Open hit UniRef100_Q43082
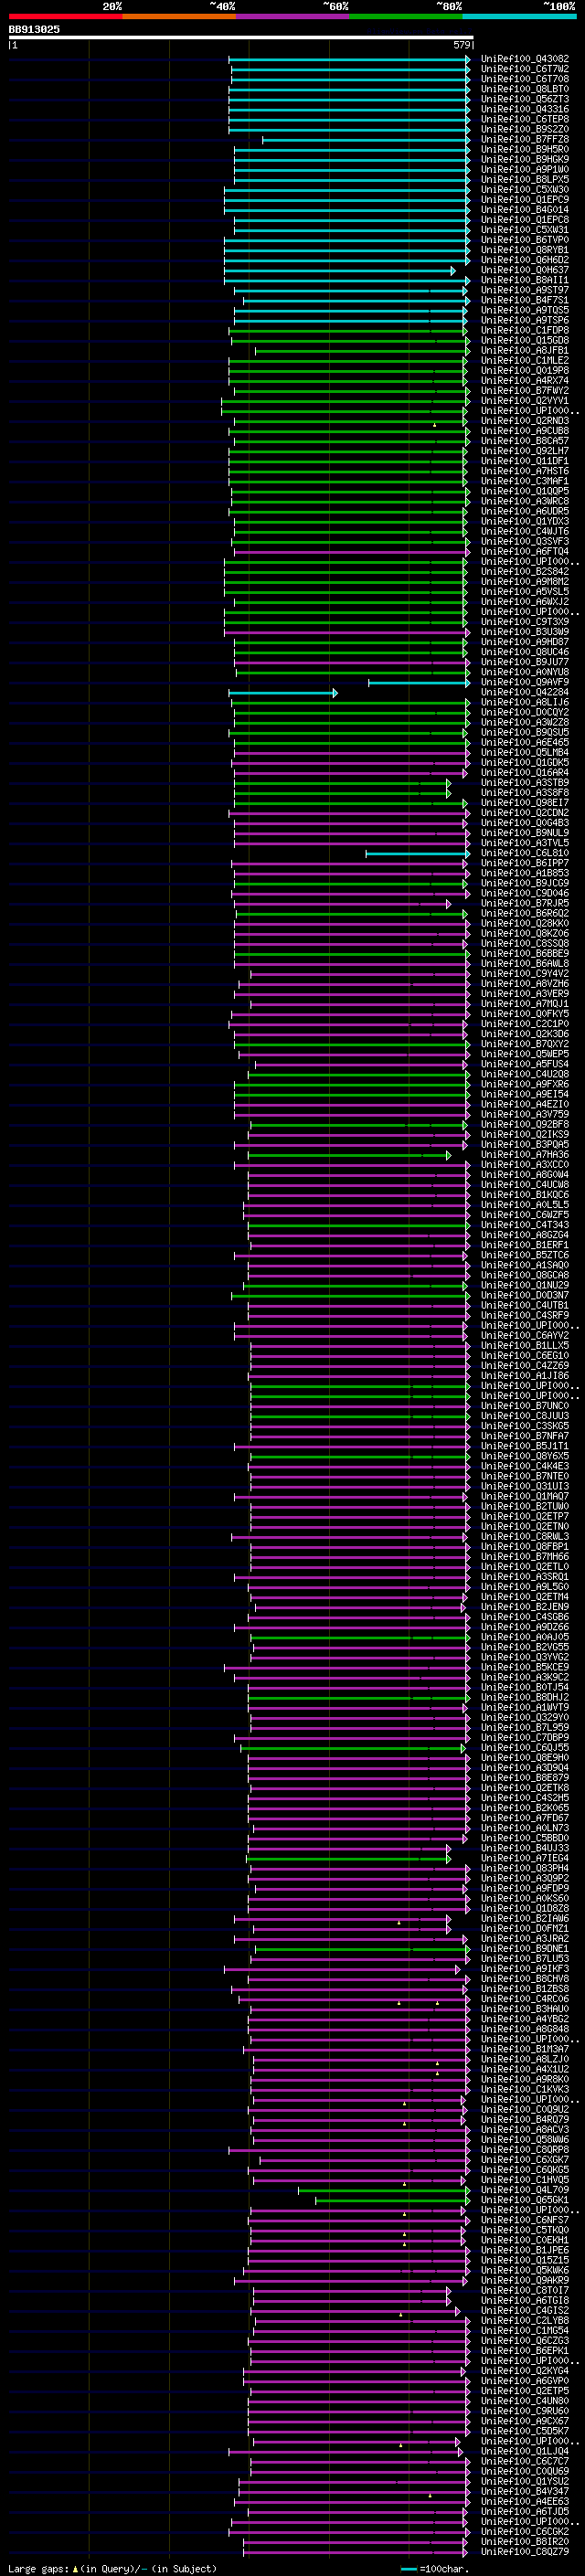Viewport: 585px width, 2576px height. click(525, 59)
